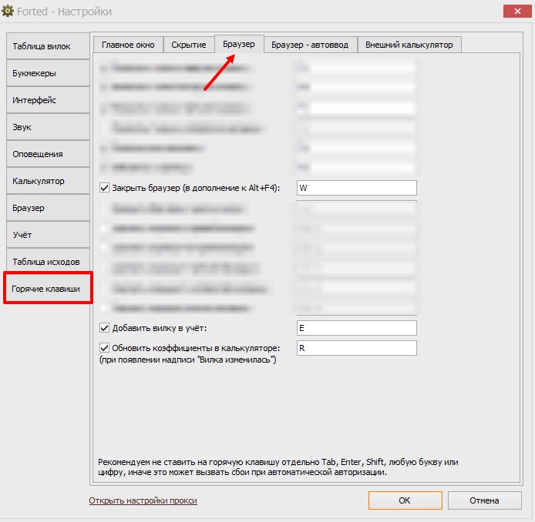Image resolution: width=535 pixels, height=522 pixels.
Task: Toggle the Добавить вилку в учёт checkbox
Action: pos(104,328)
